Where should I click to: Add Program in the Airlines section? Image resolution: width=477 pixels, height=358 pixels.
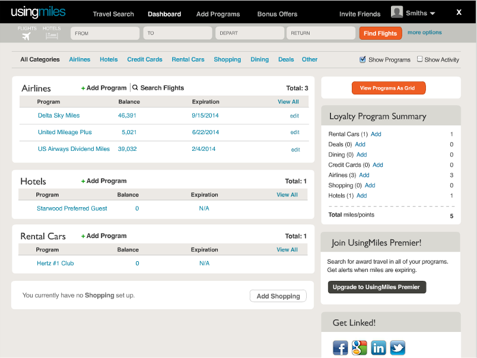[x=104, y=88]
